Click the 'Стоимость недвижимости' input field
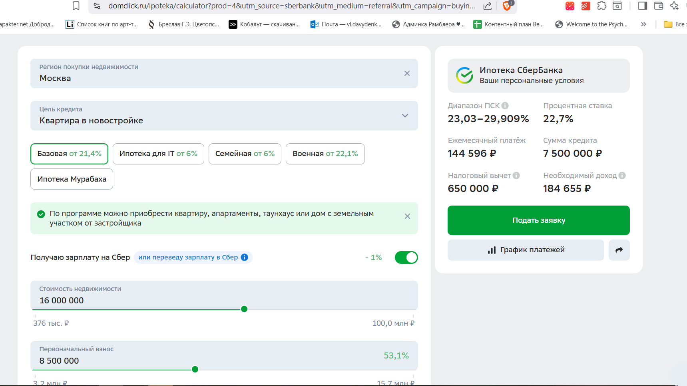Image resolution: width=687 pixels, height=386 pixels. (x=224, y=295)
